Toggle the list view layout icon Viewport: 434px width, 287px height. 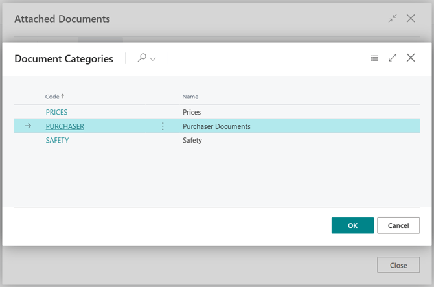[x=374, y=58]
